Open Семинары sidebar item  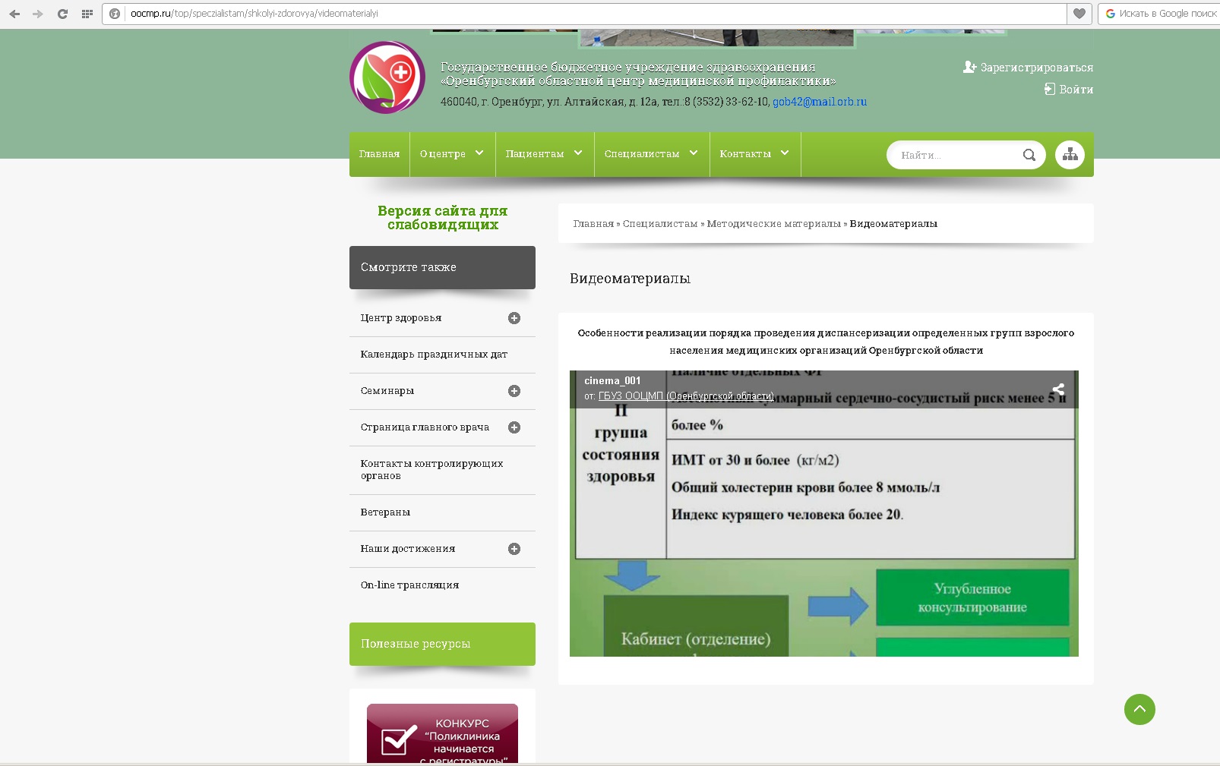point(387,391)
